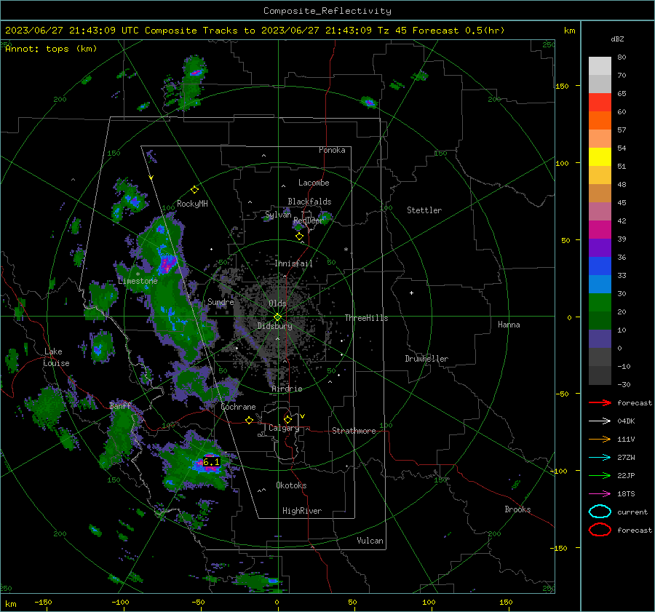This screenshot has width=655, height=612.
Task: Click the Hanna city label
Action: [509, 325]
